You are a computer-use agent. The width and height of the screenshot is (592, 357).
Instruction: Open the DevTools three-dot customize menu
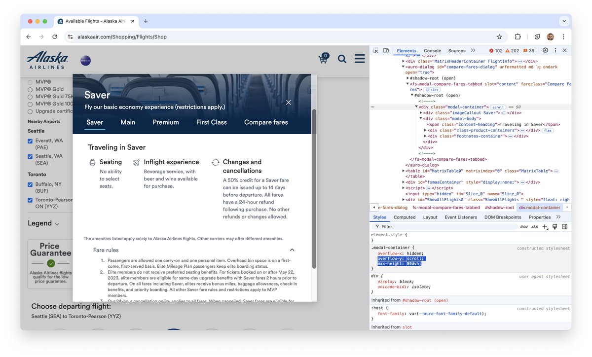coord(555,50)
